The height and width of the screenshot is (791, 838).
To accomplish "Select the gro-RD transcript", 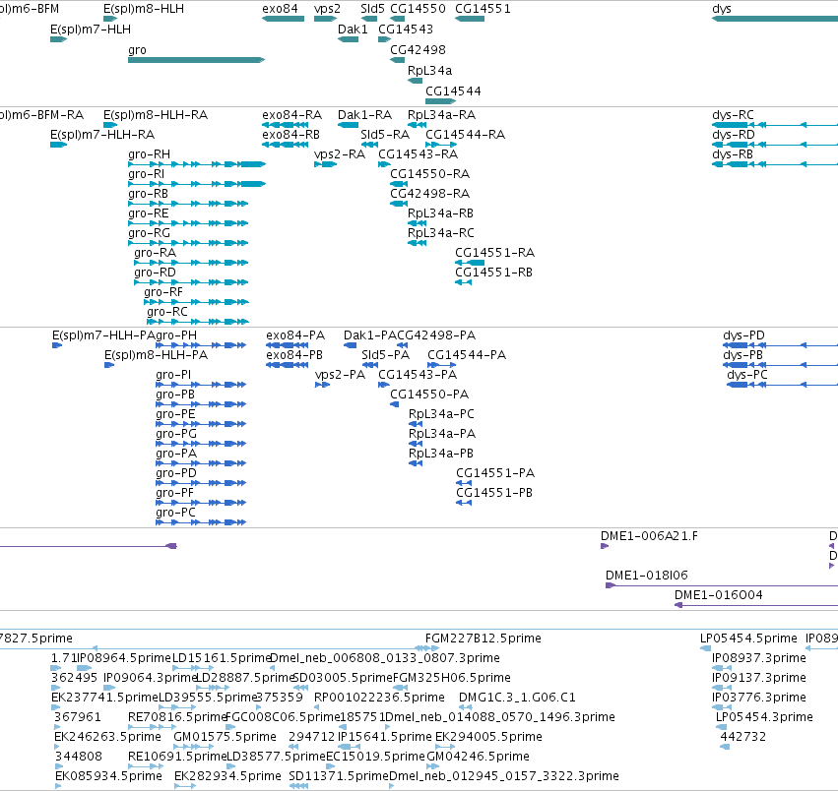I will [x=191, y=282].
